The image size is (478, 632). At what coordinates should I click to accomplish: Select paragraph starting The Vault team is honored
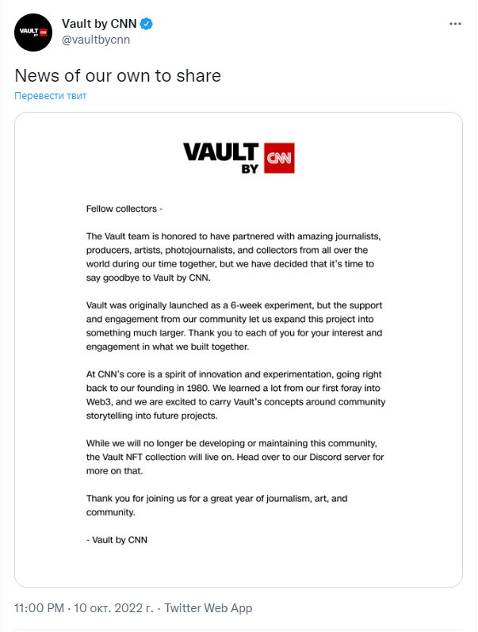233,257
